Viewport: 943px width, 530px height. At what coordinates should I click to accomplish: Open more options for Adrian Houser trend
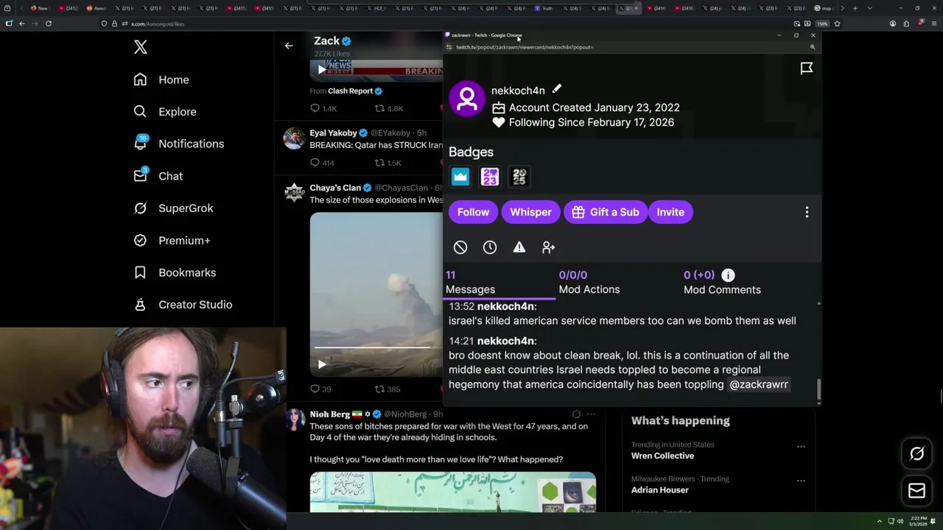801,481
